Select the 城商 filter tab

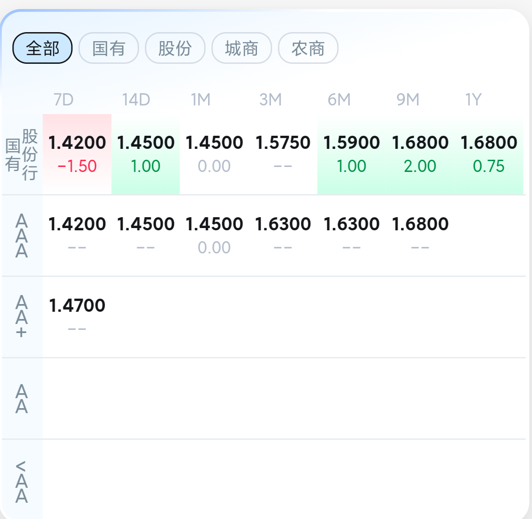242,48
